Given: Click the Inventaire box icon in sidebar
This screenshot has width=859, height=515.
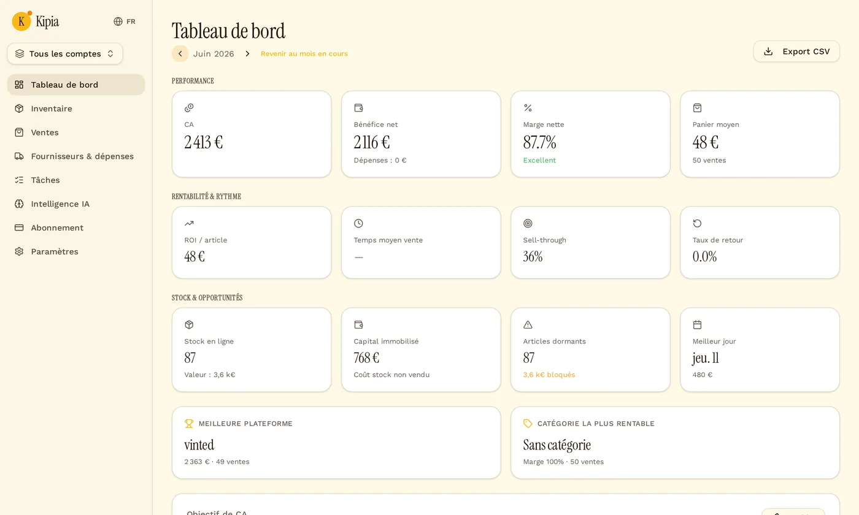Looking at the screenshot, I should [19, 109].
